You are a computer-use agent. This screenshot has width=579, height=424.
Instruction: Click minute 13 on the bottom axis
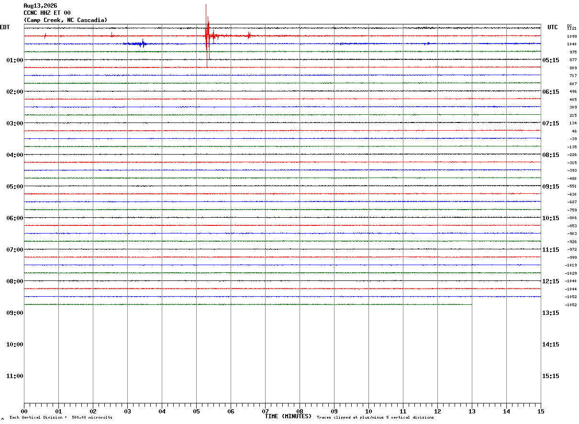tap(472, 412)
